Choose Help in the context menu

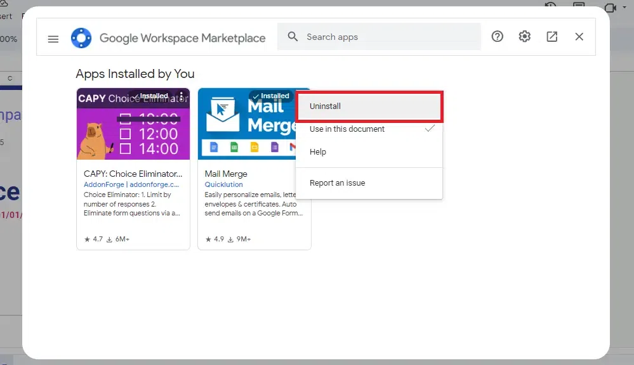tap(369, 152)
